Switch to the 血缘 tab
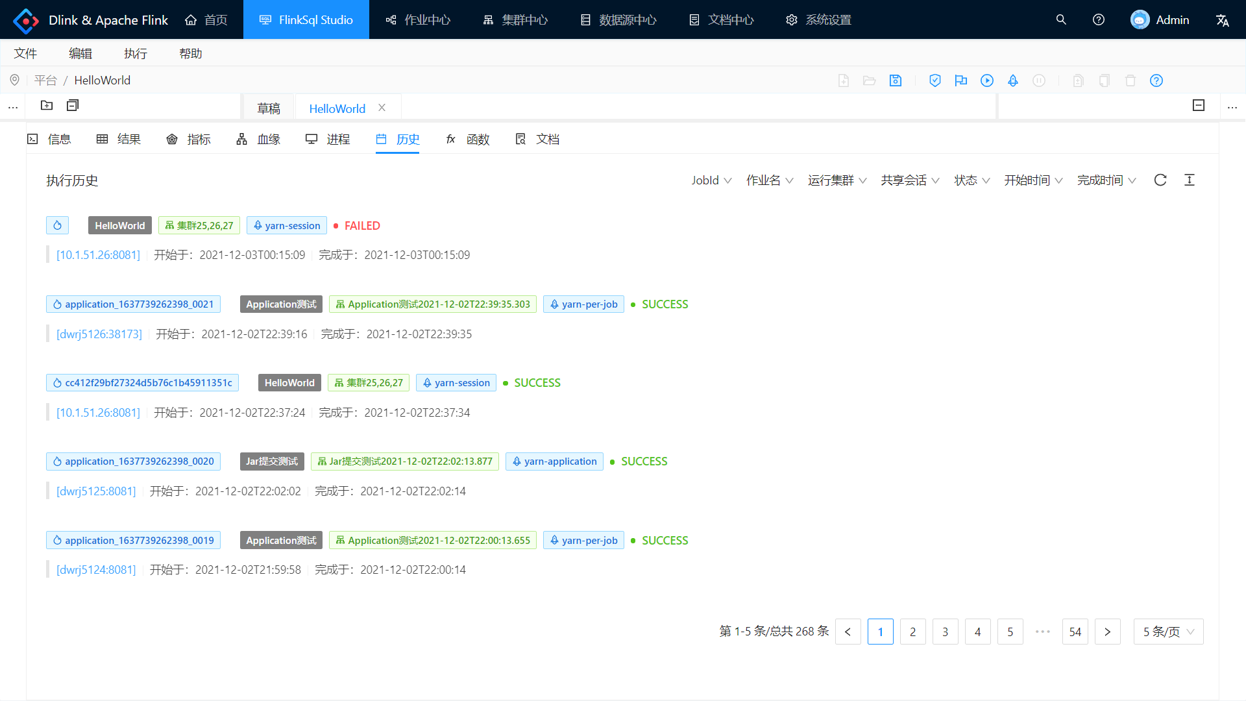The height and width of the screenshot is (701, 1246). pyautogui.click(x=258, y=139)
